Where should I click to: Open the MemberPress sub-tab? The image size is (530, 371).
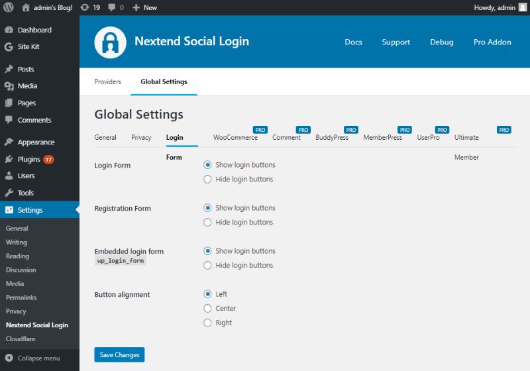coord(383,137)
